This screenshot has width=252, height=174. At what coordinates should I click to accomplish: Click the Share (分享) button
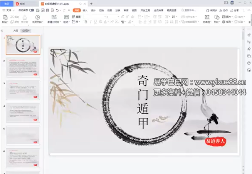click(235, 10)
